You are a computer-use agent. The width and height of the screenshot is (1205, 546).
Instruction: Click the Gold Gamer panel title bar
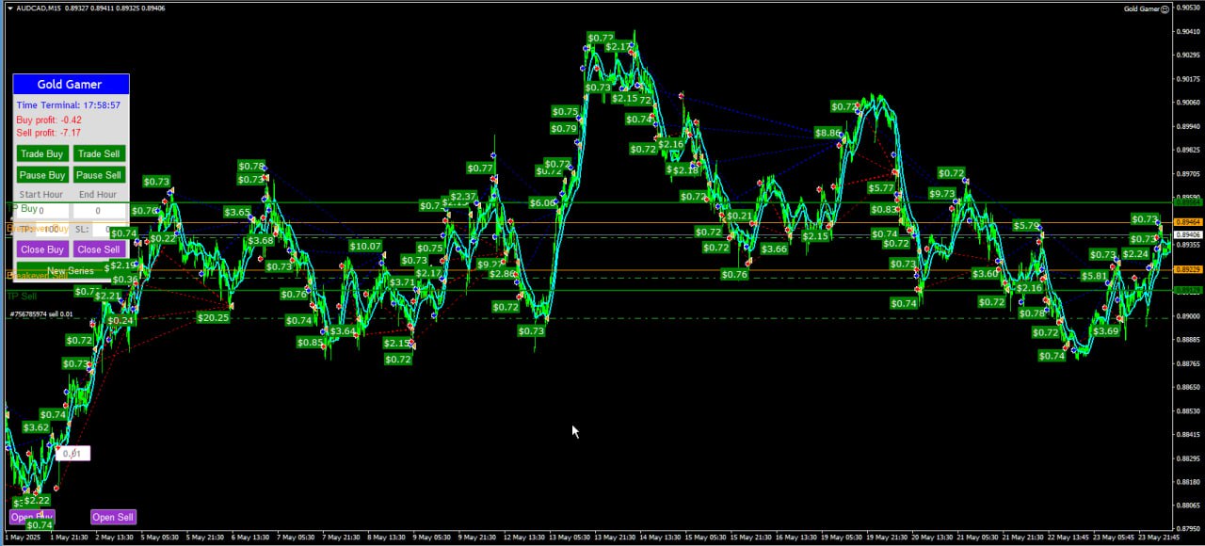[71, 84]
